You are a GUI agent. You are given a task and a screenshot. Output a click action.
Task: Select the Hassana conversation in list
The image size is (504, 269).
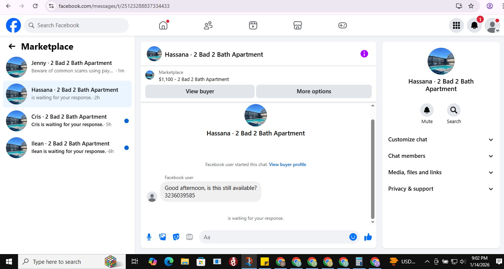(x=67, y=94)
